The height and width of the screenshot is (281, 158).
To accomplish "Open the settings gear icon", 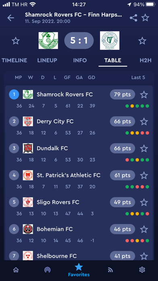I will (x=142, y=270).
